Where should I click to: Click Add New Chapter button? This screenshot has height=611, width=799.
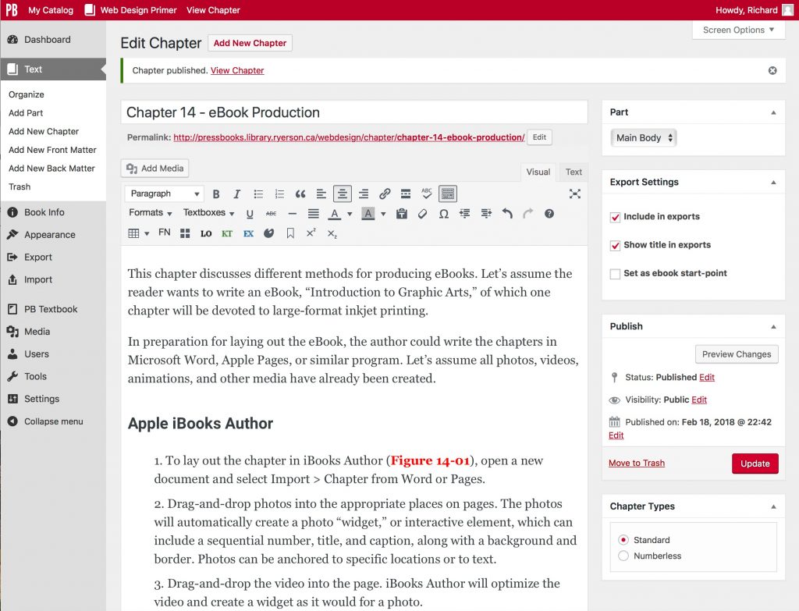click(x=250, y=44)
